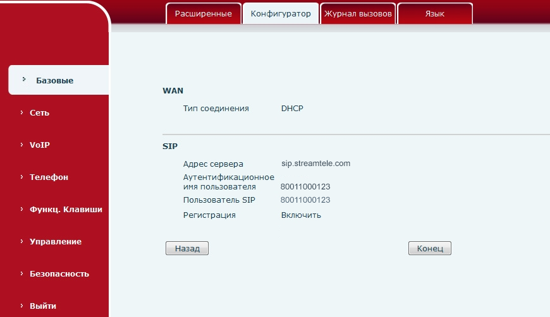Expand the Телефон section via its chevron
The image size is (550, 317).
click(x=22, y=177)
